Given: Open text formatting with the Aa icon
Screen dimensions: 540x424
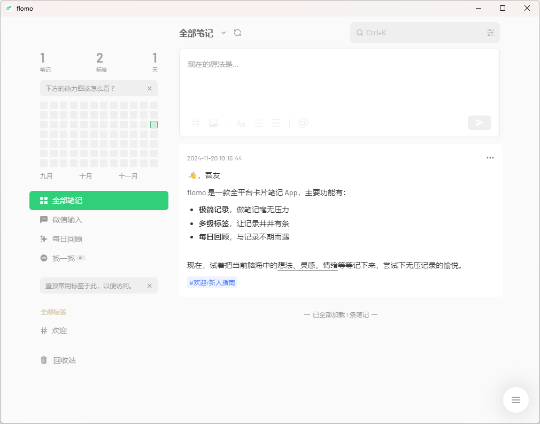Looking at the screenshot, I should pyautogui.click(x=241, y=124).
